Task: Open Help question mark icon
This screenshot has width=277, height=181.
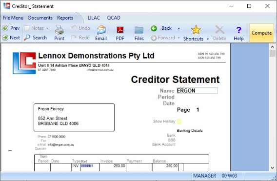Action: coord(238,30)
